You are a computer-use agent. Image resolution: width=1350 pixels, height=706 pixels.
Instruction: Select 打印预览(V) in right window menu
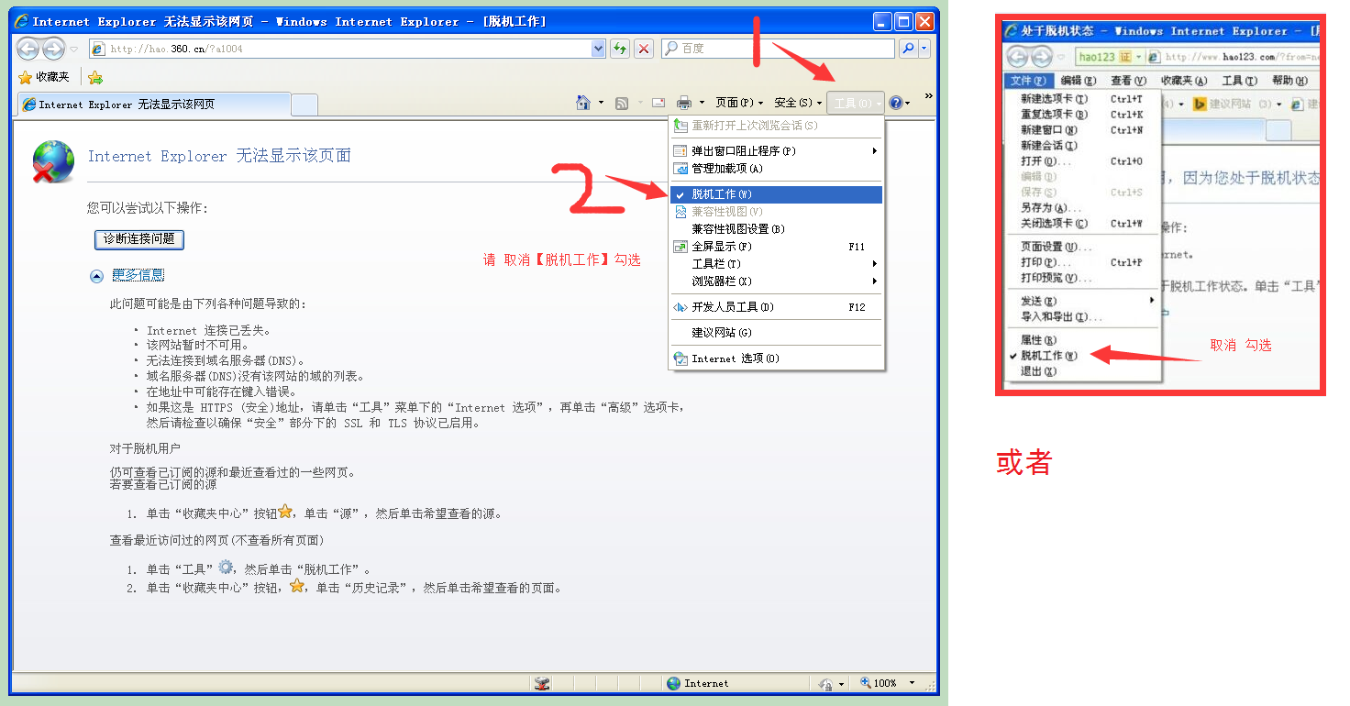(1083, 278)
